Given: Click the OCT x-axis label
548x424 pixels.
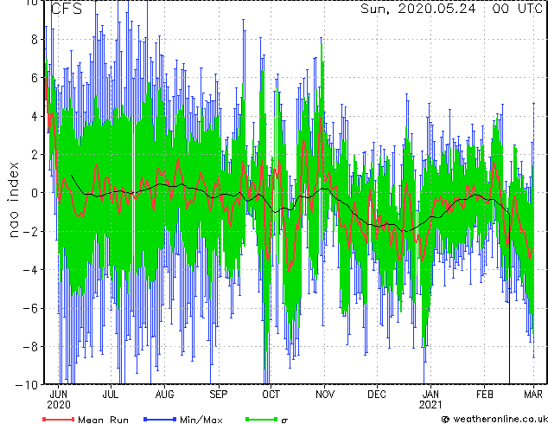Looking at the screenshot, I should pos(271,395).
